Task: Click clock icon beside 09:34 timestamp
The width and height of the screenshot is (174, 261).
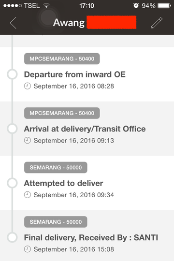Action: tap(28, 195)
